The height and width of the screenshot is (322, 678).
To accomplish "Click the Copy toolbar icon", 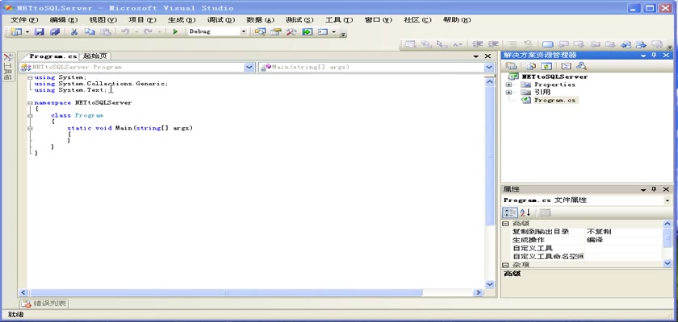I will coord(90,31).
